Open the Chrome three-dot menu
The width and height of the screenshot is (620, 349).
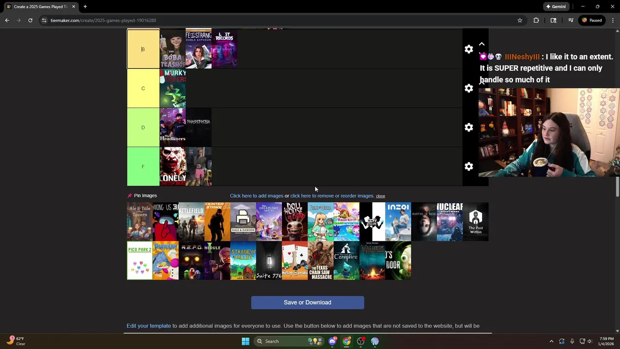click(613, 20)
